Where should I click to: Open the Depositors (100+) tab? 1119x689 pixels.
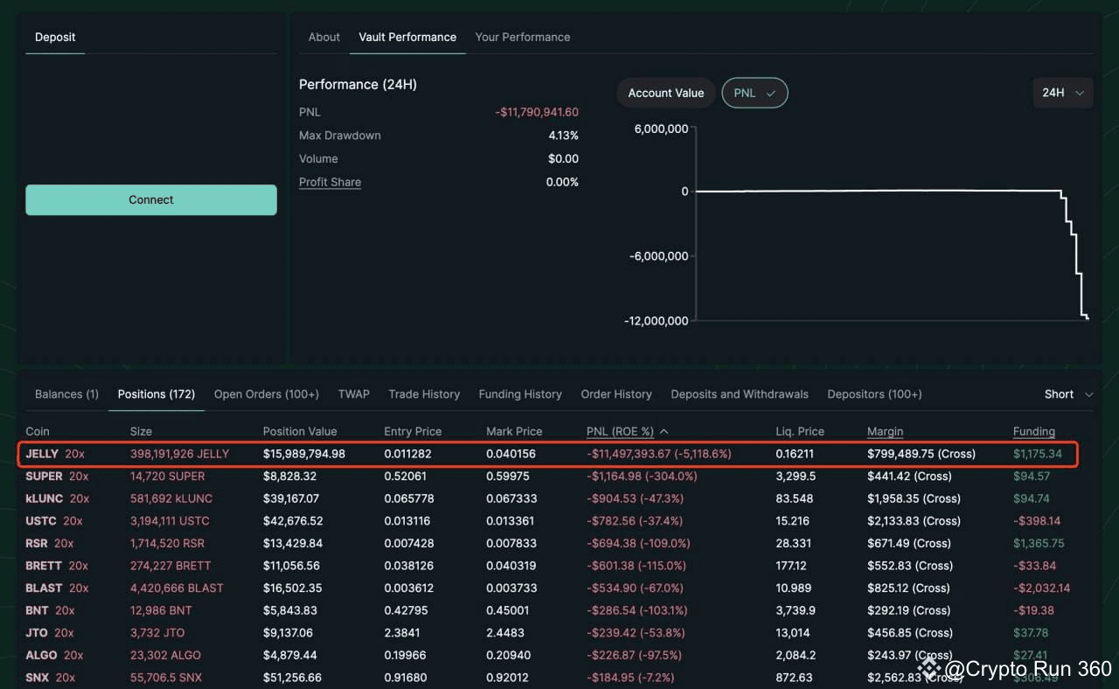click(874, 394)
